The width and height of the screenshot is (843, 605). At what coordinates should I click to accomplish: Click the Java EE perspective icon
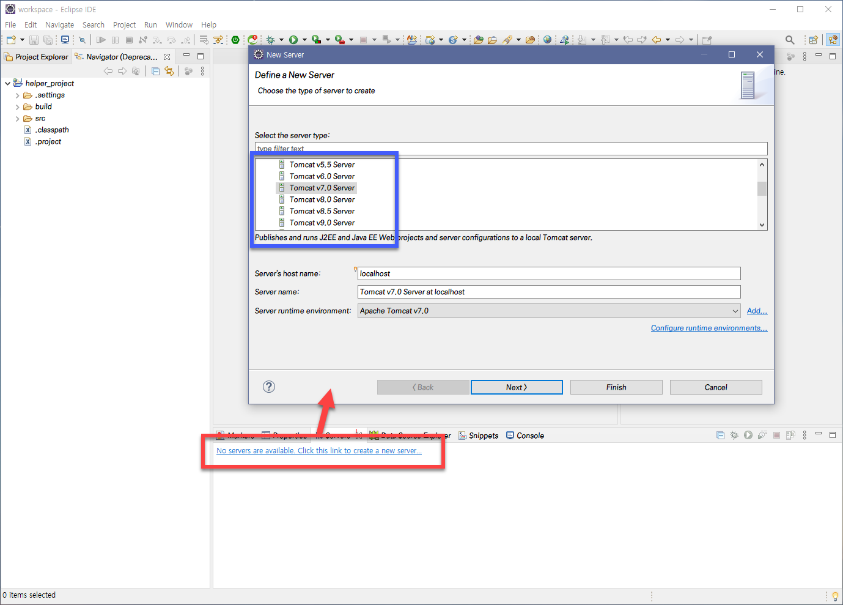click(833, 40)
